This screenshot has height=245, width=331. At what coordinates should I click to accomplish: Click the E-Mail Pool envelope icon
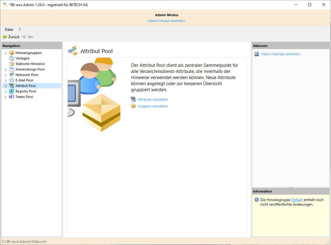click(12, 80)
